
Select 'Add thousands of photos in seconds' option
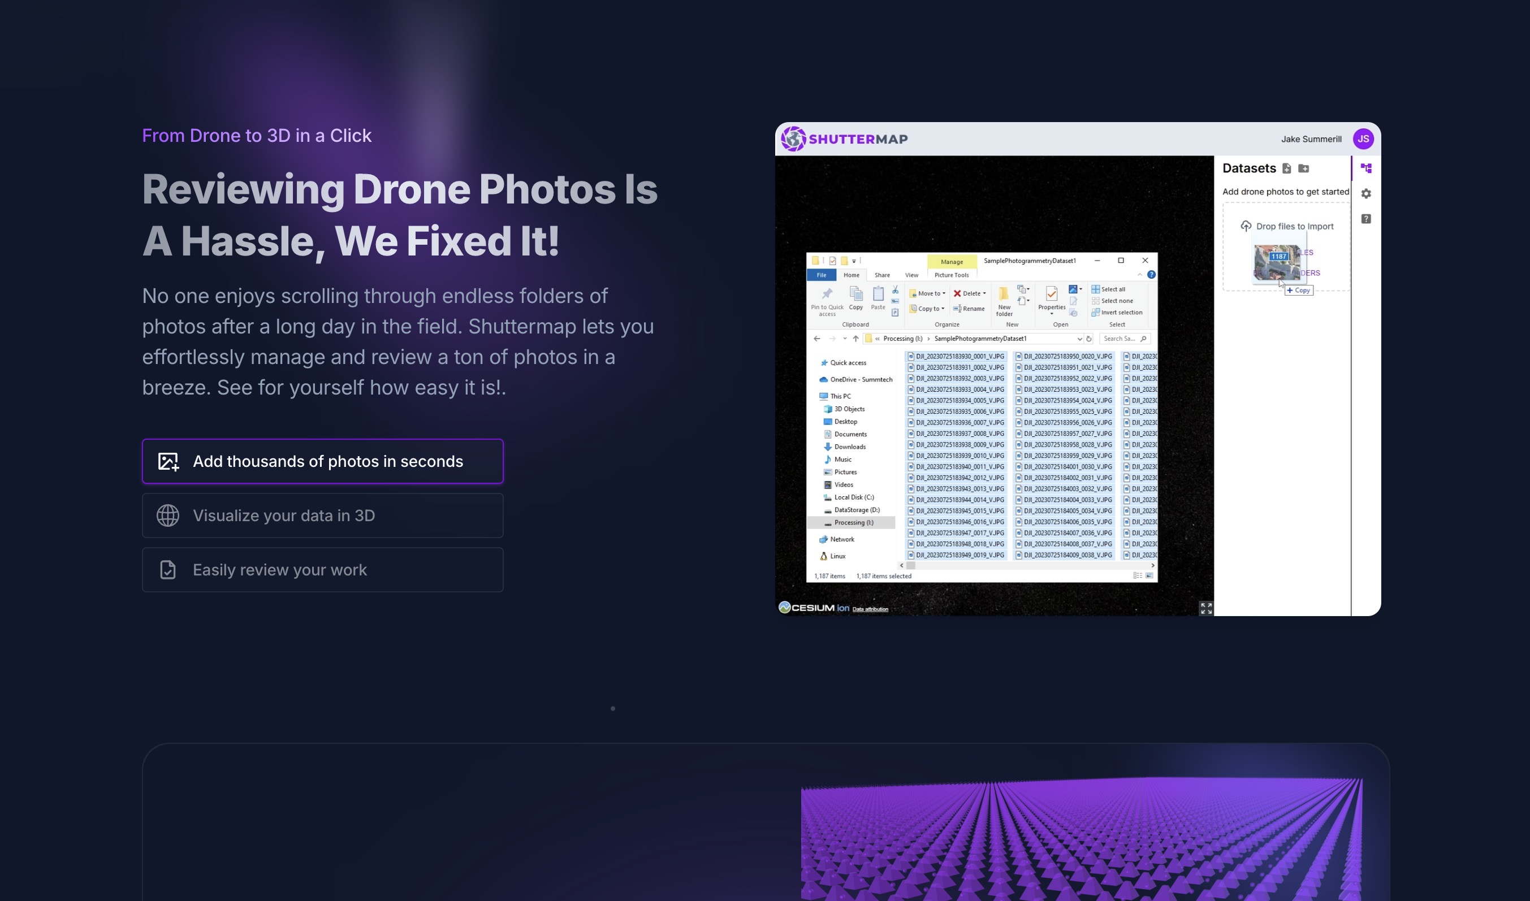click(x=322, y=461)
